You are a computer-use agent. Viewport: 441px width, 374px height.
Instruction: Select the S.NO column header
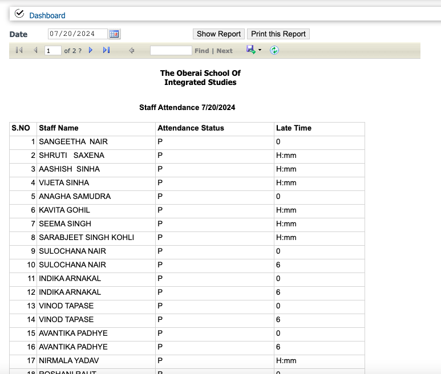pos(23,128)
